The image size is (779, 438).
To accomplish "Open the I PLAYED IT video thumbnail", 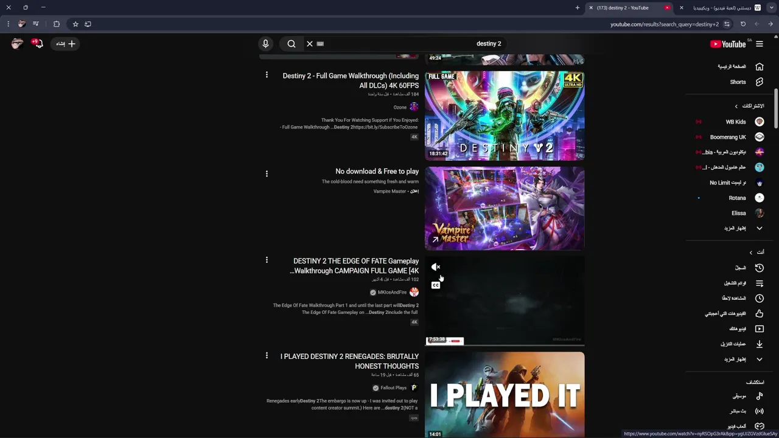I will click(x=505, y=395).
